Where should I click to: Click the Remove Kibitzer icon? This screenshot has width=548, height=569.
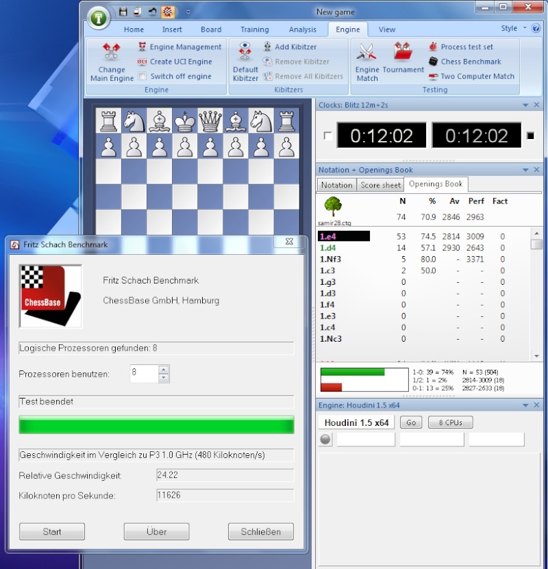(x=267, y=62)
